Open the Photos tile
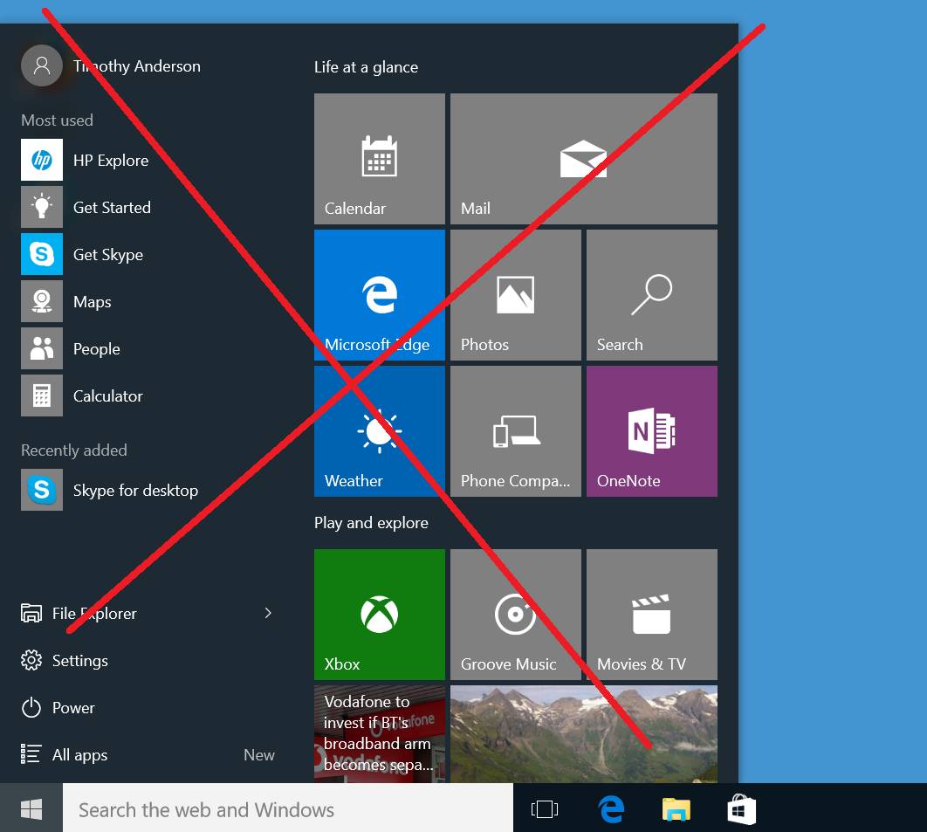 tap(516, 295)
